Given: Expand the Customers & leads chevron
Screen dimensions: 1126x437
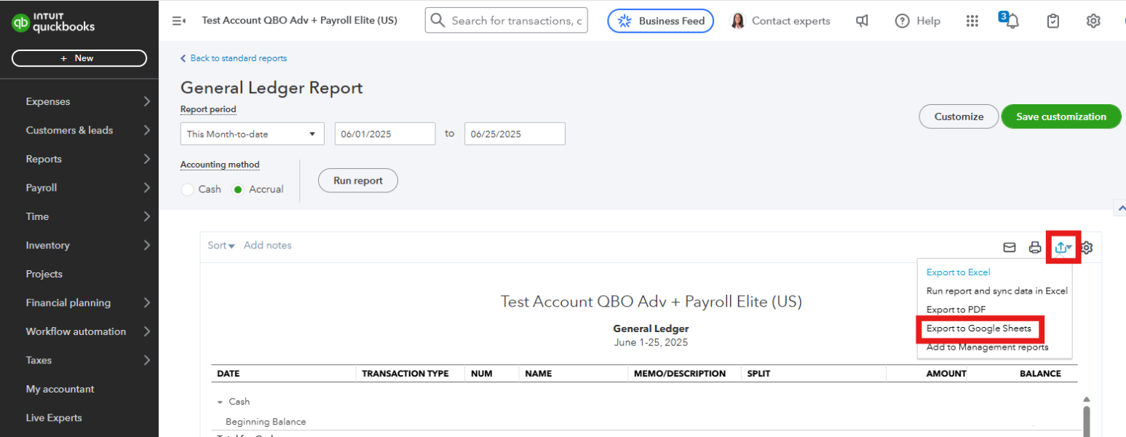Looking at the screenshot, I should [x=146, y=130].
